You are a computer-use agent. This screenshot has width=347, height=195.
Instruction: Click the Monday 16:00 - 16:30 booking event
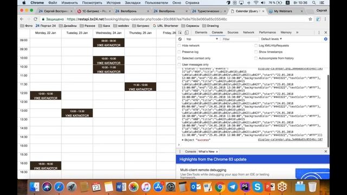click(46, 166)
